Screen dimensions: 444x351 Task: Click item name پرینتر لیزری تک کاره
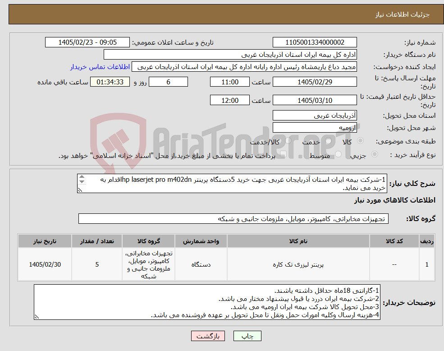click(x=298, y=264)
